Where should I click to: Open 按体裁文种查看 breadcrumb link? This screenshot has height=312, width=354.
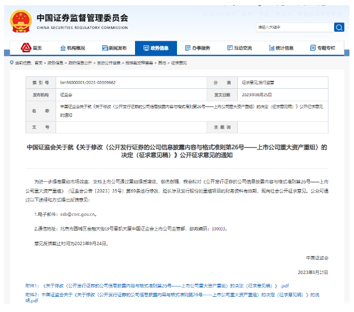[125, 63]
